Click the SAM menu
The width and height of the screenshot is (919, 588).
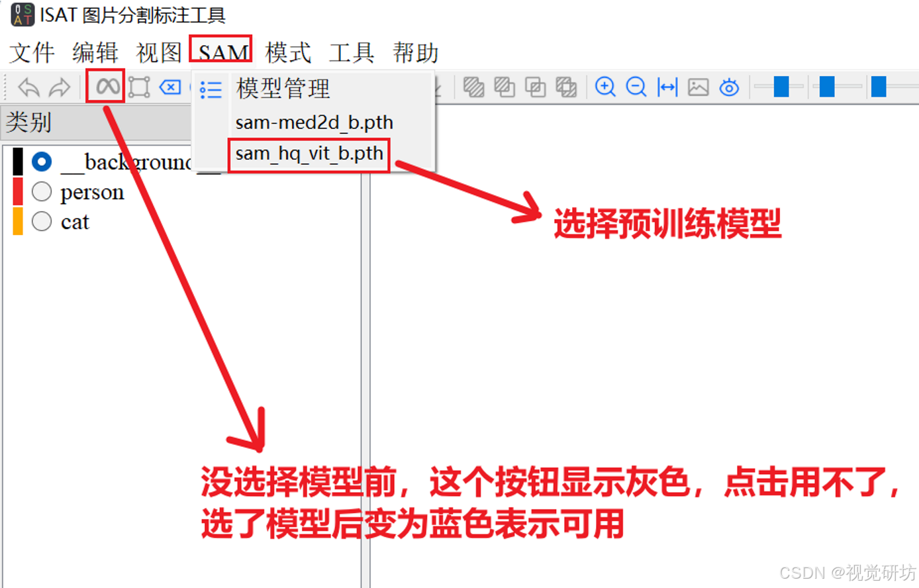coord(222,52)
